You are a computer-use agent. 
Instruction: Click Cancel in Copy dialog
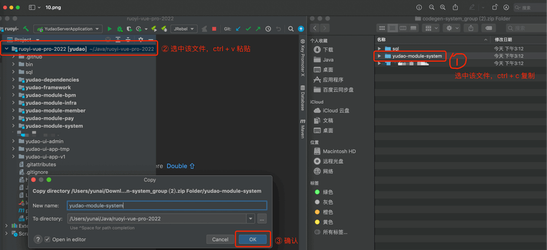(220, 240)
